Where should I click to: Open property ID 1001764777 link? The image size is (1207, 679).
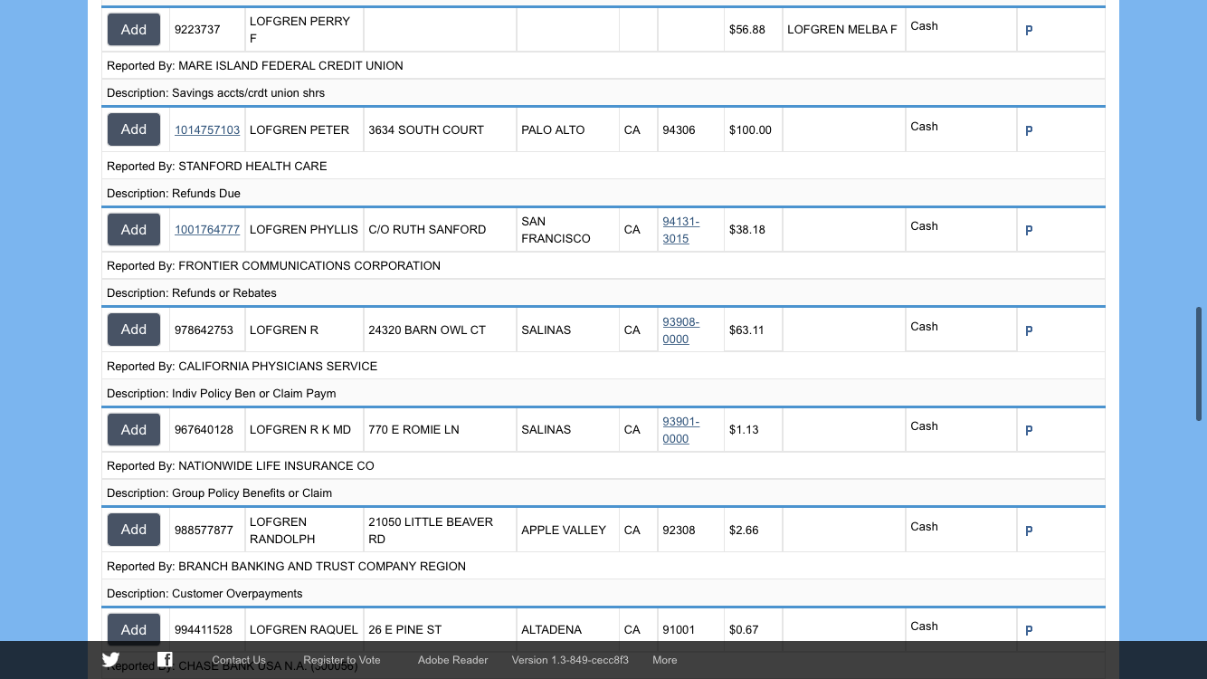pyautogui.click(x=207, y=230)
